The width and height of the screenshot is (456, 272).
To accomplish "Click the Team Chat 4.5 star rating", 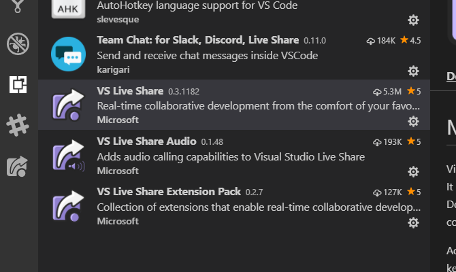I will click(x=410, y=41).
